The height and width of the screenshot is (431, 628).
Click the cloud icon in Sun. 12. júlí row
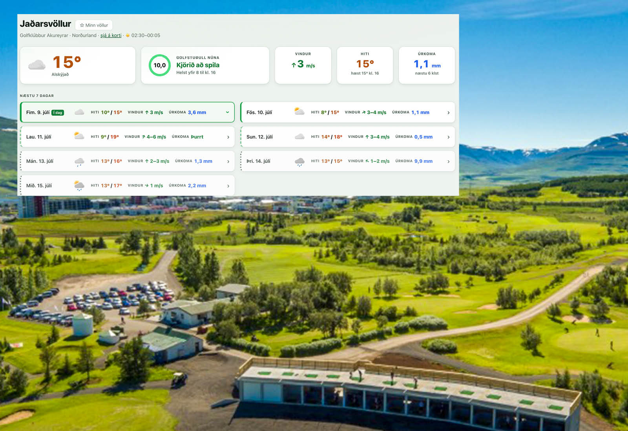coord(299,137)
